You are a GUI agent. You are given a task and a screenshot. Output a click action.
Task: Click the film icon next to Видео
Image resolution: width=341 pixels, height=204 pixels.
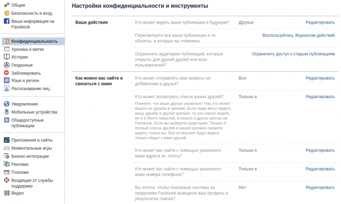pos(7,193)
